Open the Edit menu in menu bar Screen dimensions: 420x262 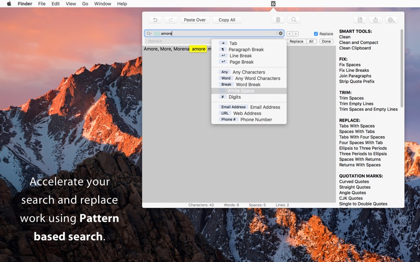click(55, 4)
